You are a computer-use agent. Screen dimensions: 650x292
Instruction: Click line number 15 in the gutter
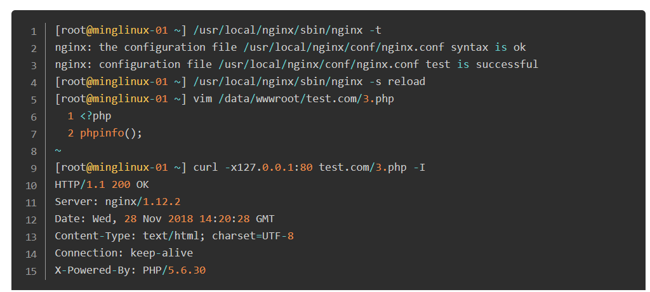coord(31,272)
